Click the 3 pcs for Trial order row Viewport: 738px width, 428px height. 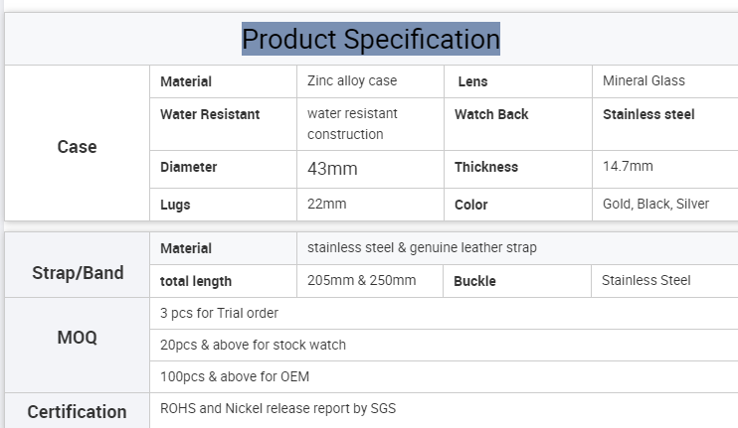[444, 314]
